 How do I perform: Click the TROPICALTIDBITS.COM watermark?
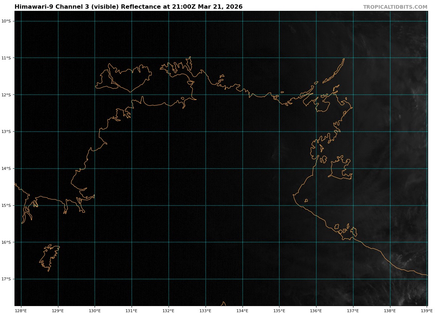[395, 7]
